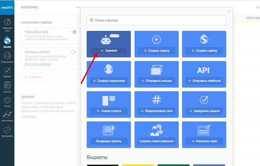260x166 pixels.
Task: Open Списки in left sidebar
Action: point(7,87)
